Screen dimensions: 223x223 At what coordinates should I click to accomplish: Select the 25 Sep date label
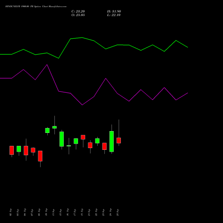(x=118, y=212)
